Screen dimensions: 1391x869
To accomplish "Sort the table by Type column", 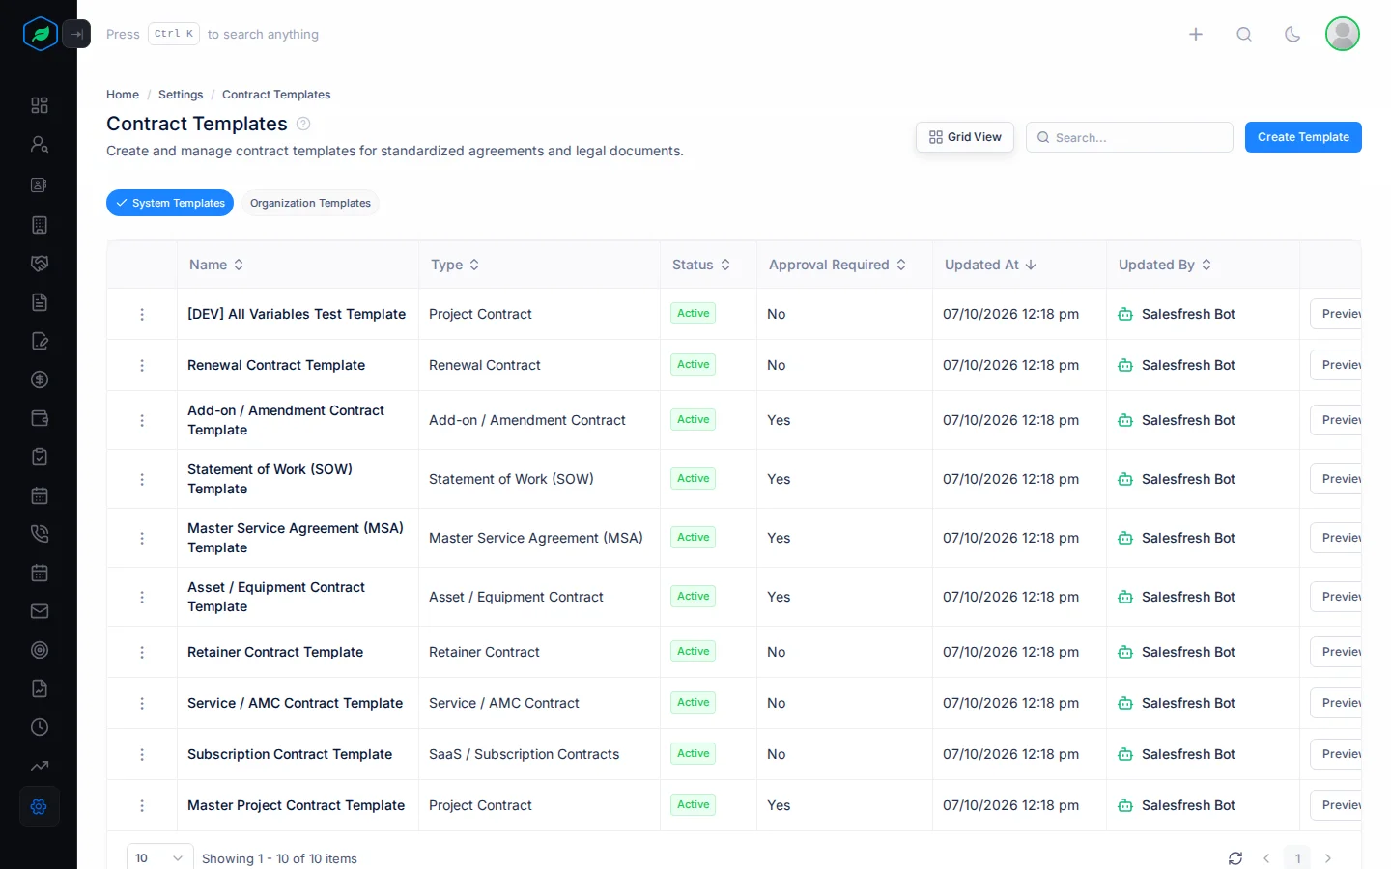I will click(x=455, y=265).
